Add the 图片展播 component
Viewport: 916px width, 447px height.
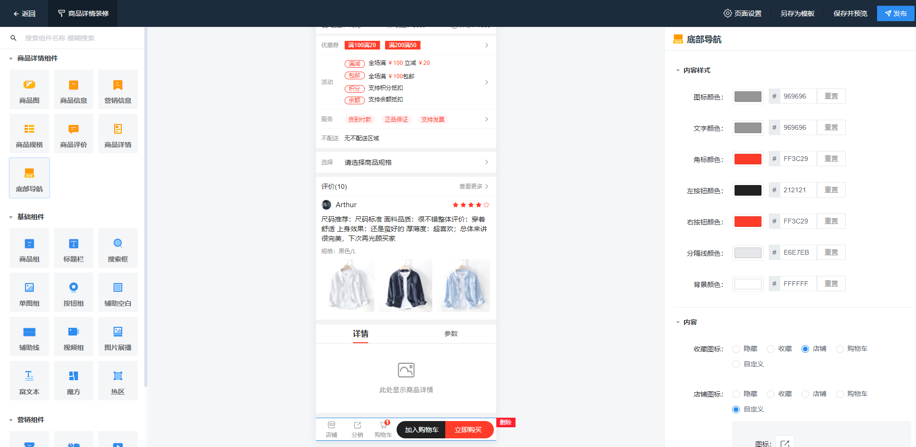tap(118, 336)
